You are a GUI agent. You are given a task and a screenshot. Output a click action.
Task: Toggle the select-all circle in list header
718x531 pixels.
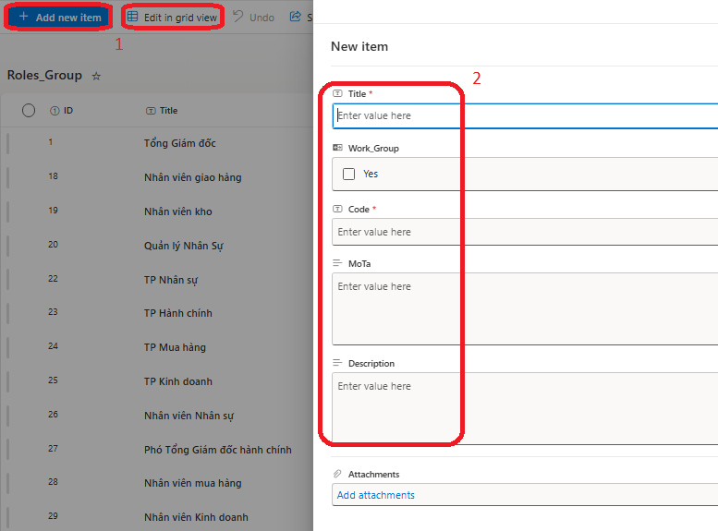tap(29, 111)
